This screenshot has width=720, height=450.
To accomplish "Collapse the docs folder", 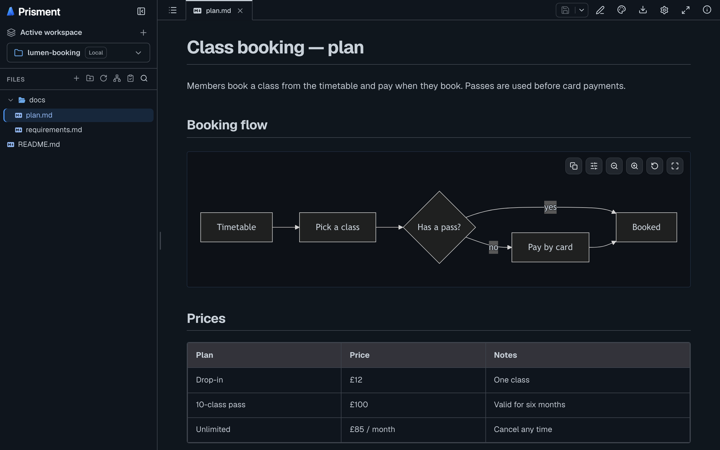I will [11, 100].
